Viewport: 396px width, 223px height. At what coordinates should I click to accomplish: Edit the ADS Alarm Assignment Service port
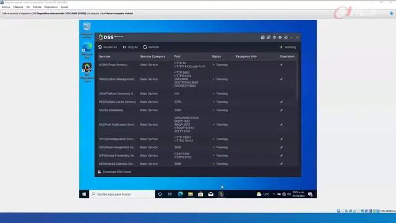(x=282, y=147)
